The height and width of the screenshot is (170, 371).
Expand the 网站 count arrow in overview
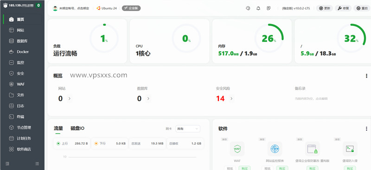[69, 98]
